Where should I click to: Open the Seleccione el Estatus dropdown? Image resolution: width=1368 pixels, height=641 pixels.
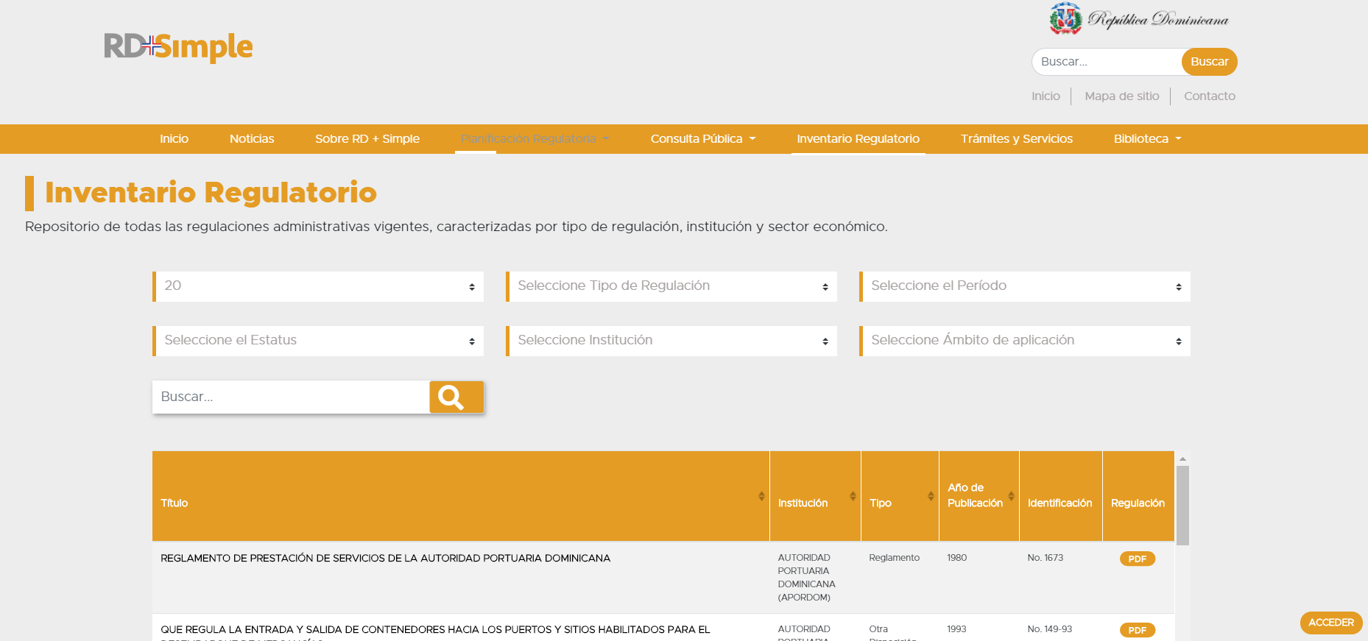click(x=318, y=341)
